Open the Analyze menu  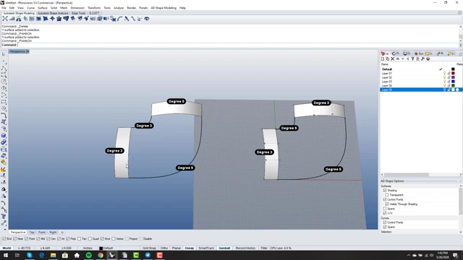tap(119, 8)
